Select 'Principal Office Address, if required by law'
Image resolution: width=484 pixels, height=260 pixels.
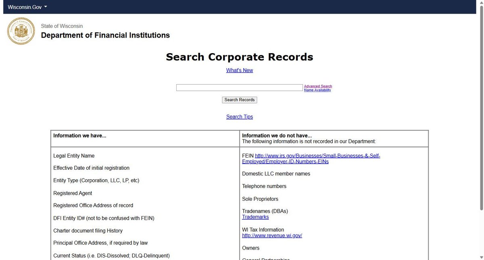tap(100, 243)
